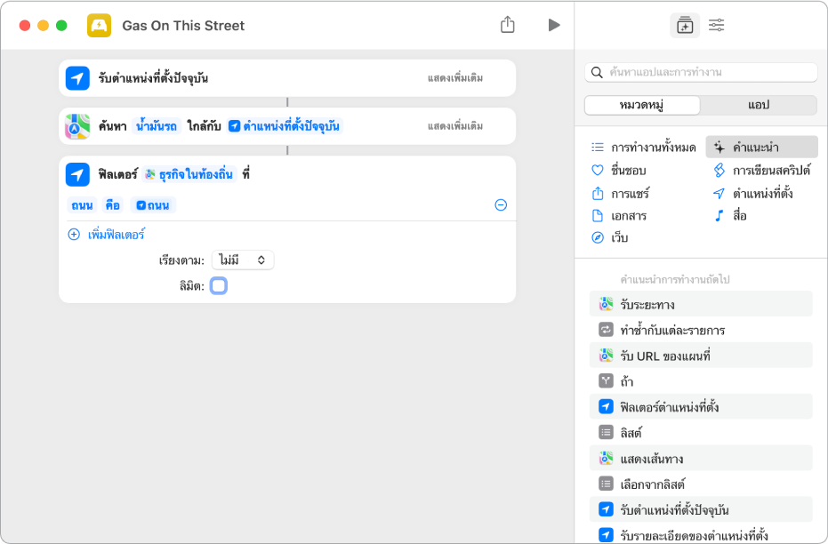Image resolution: width=828 pixels, height=544 pixels.
Task: Click the เพิ่มฟิลเตอร์ link
Action: (x=117, y=235)
